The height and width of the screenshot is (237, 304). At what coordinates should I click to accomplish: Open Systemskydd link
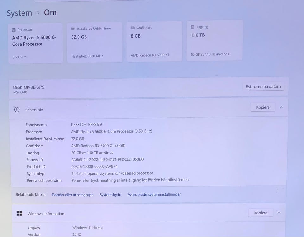pos(110,195)
